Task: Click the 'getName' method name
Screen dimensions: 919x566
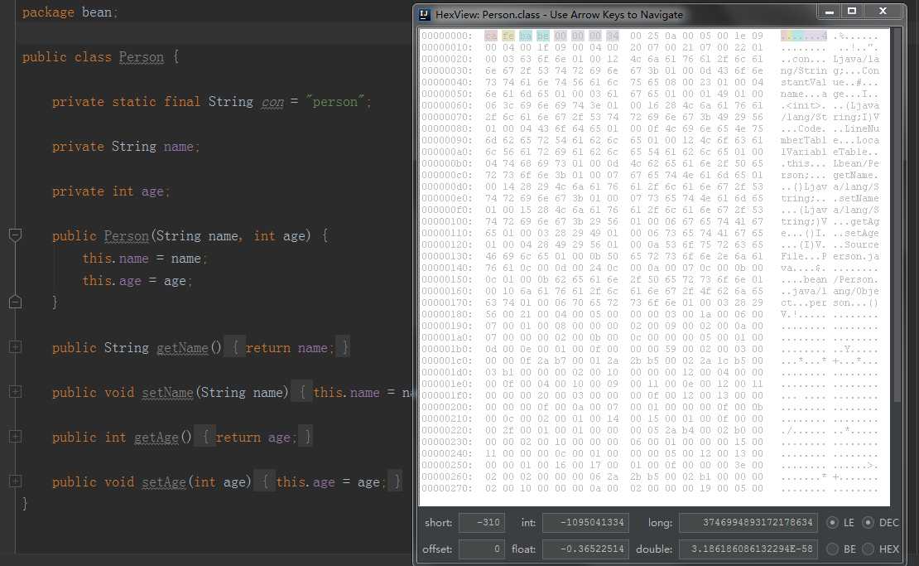Action: coord(182,348)
